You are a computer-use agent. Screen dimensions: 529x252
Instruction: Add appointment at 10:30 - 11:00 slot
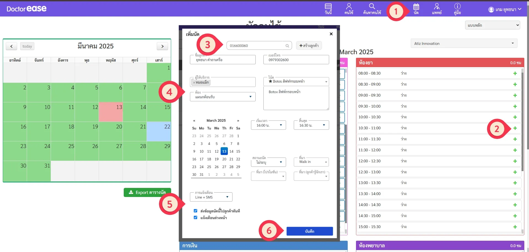pyautogui.click(x=515, y=128)
